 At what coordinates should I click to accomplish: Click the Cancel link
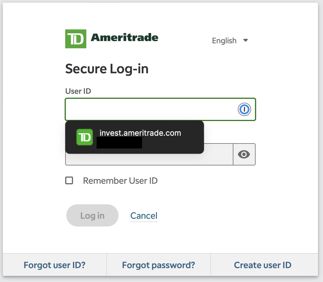point(144,216)
